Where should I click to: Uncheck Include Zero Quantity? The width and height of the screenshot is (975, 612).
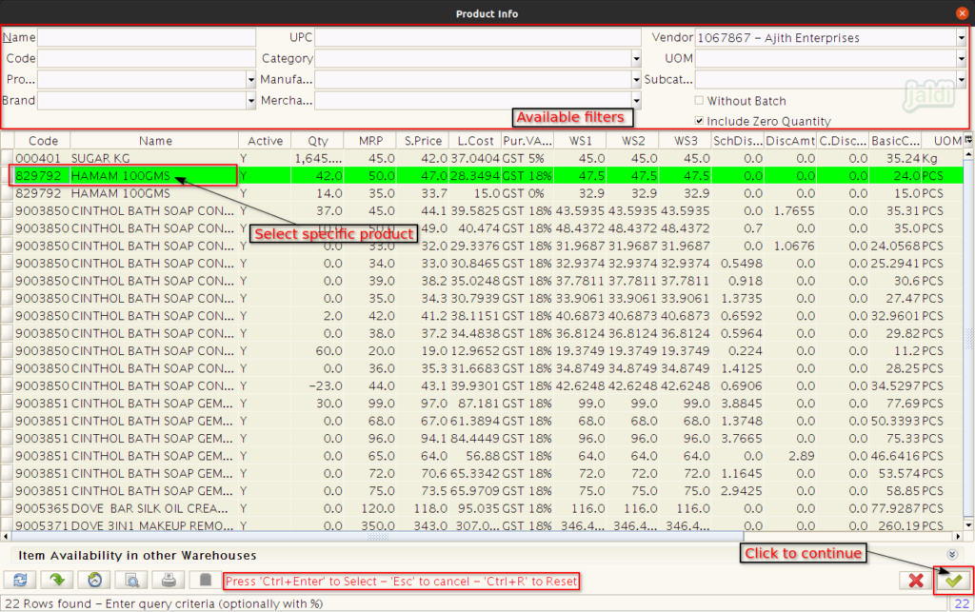[x=699, y=121]
